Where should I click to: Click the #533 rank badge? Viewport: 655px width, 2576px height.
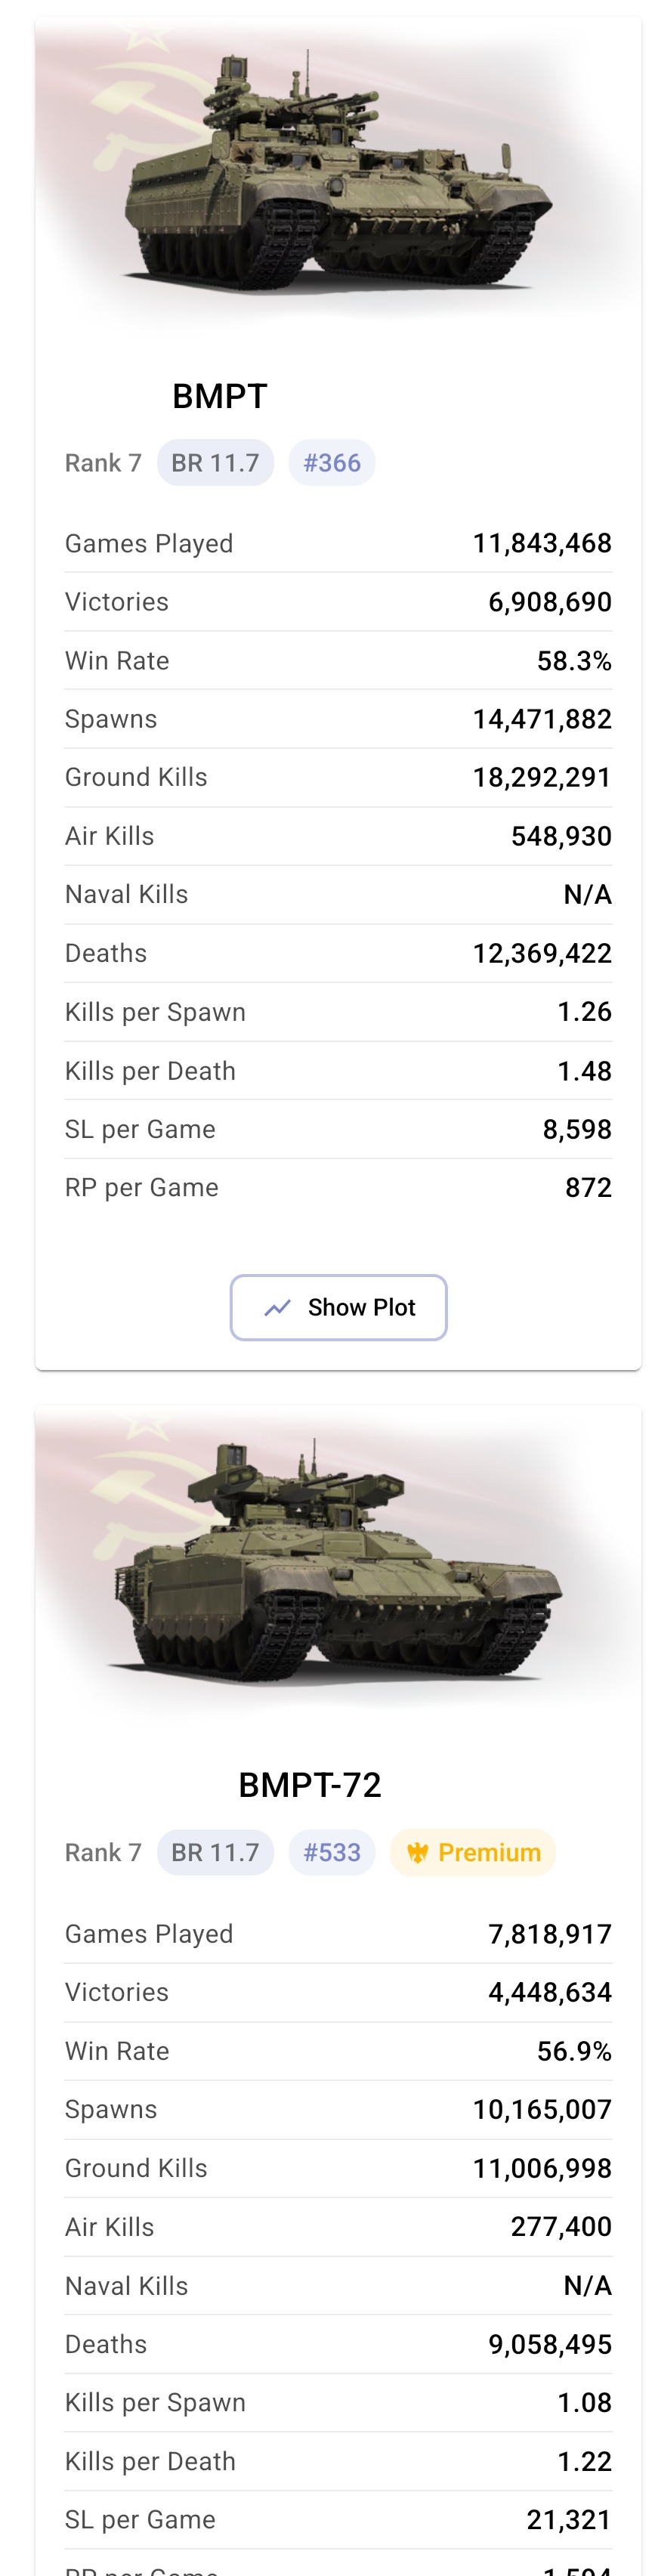point(332,1852)
